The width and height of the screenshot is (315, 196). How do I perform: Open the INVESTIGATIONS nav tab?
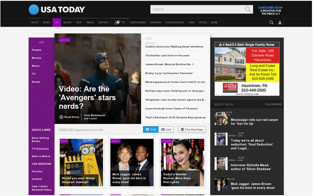[x=175, y=22]
